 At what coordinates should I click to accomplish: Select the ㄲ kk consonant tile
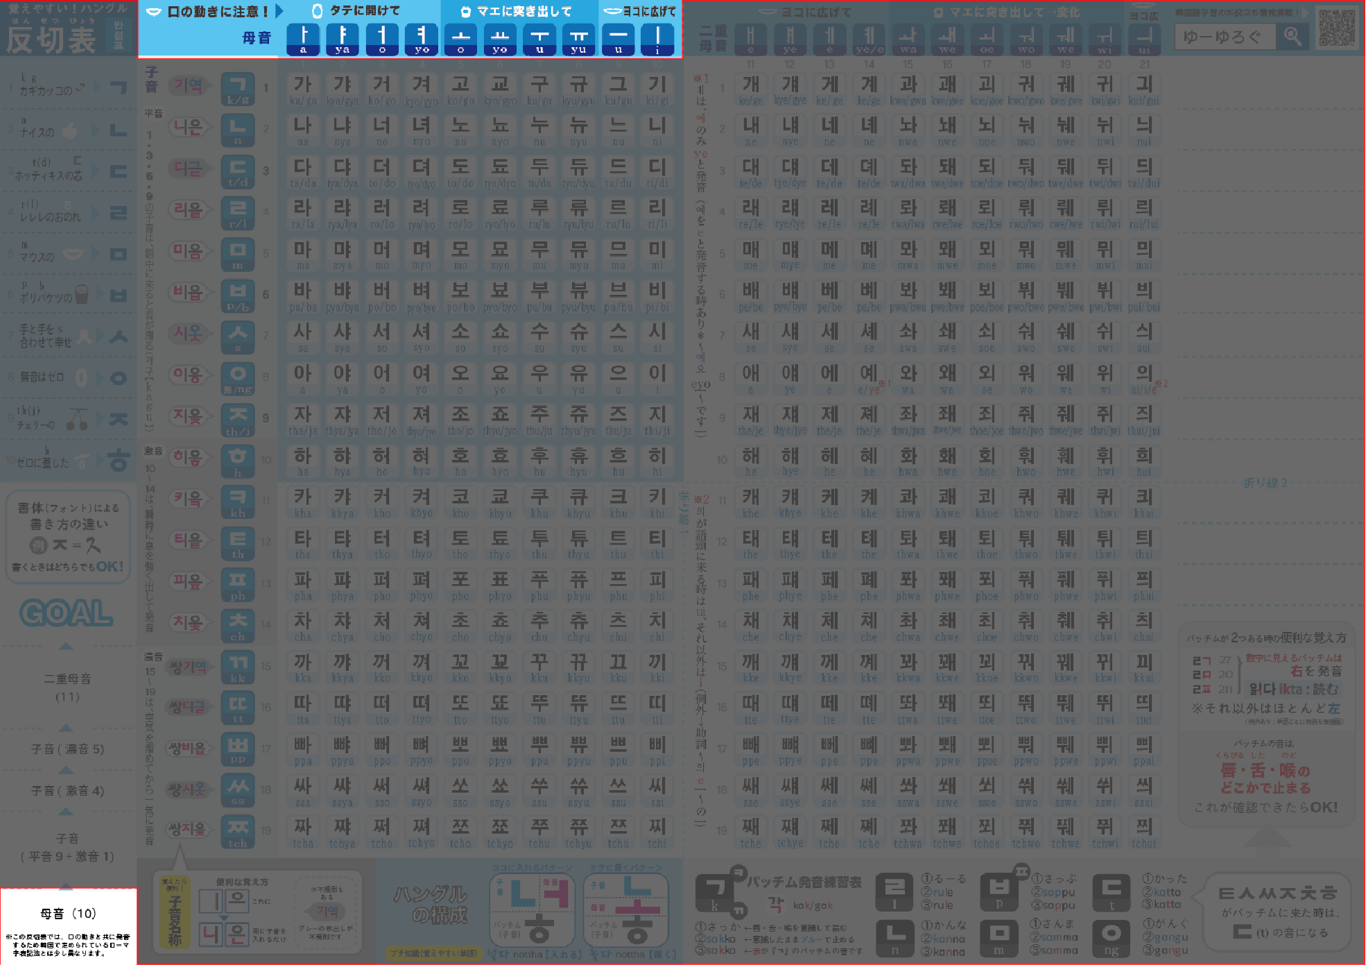click(x=238, y=667)
